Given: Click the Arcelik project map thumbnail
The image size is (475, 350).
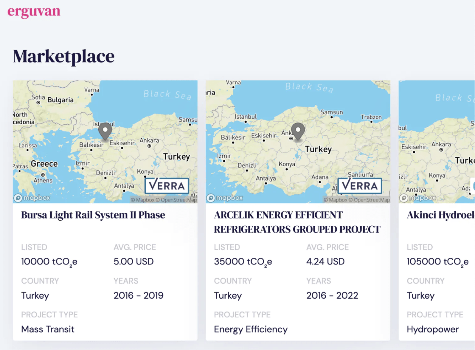Looking at the screenshot, I should point(298,142).
